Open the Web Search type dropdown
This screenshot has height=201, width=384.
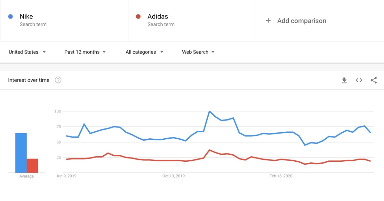point(198,52)
